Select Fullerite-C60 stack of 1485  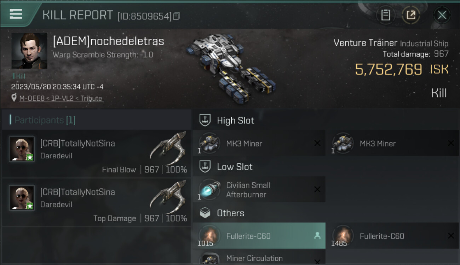(392, 236)
